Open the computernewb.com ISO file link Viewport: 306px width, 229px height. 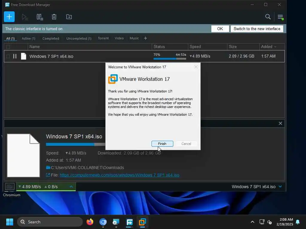click(x=120, y=175)
